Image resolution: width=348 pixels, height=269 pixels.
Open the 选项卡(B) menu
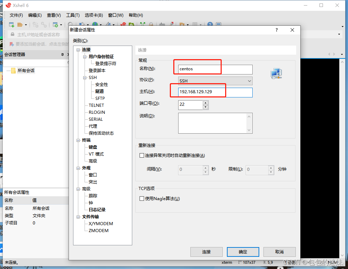coord(94,15)
